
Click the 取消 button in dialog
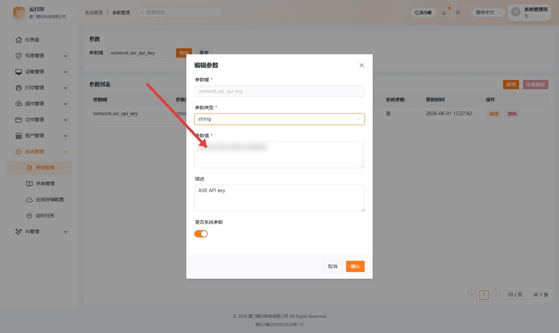click(x=333, y=266)
